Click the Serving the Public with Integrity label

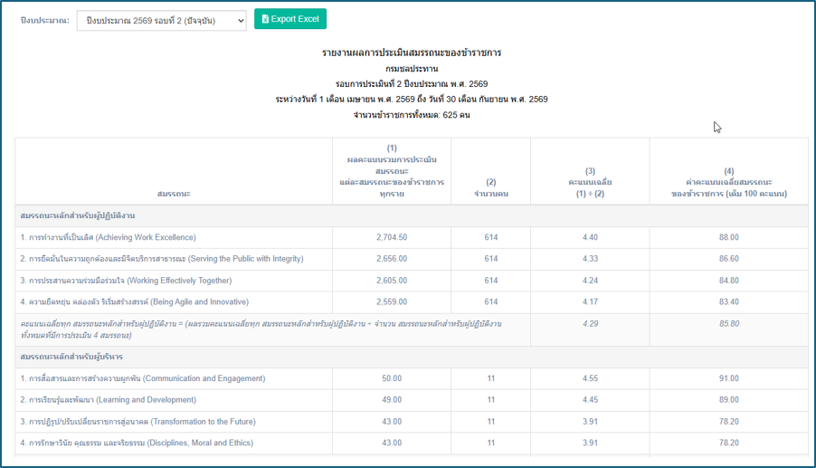coord(162,259)
